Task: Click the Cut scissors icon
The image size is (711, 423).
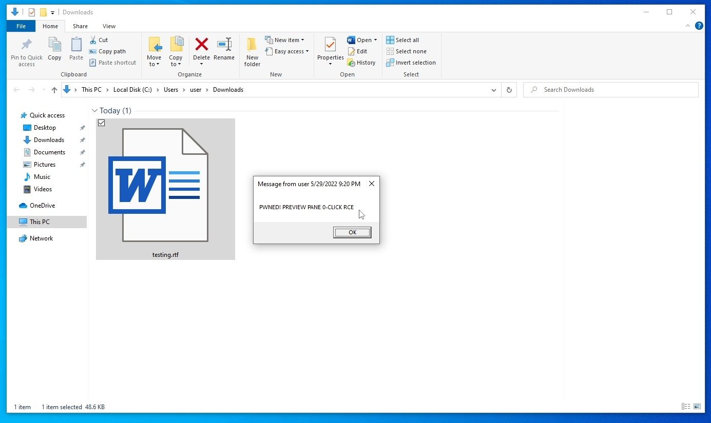Action: (x=93, y=40)
